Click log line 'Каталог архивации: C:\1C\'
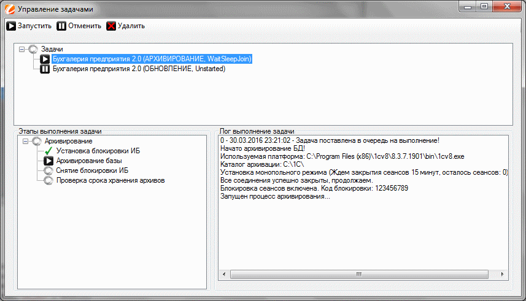Viewport: 526px width, 301px height. click(x=262, y=164)
